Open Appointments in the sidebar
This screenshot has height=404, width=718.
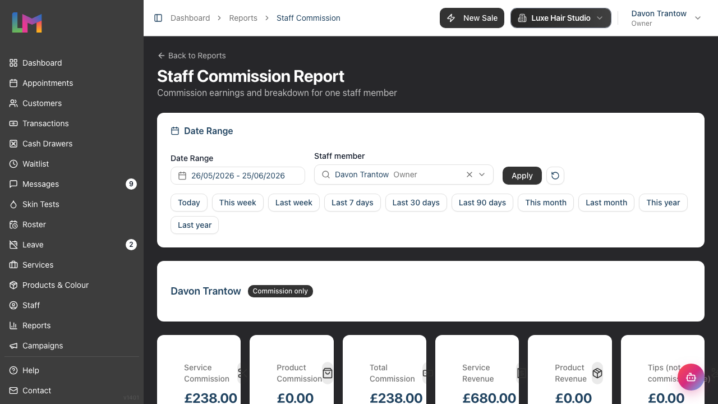click(72, 83)
